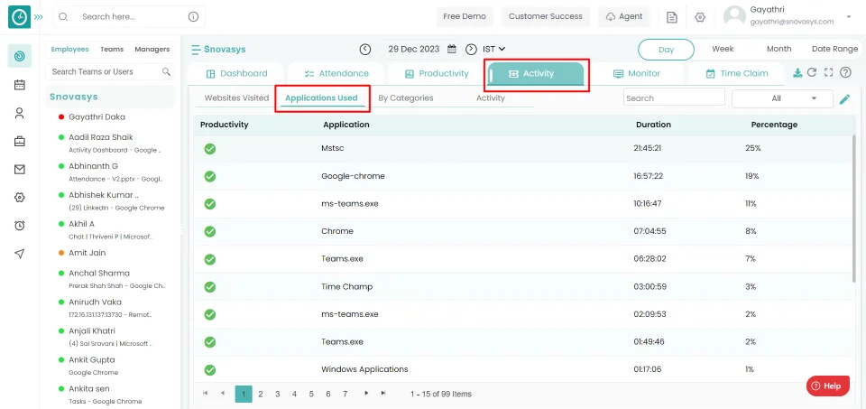Open the activity tracker sidebar icon
This screenshot has width=866, height=409.
pos(19,56)
